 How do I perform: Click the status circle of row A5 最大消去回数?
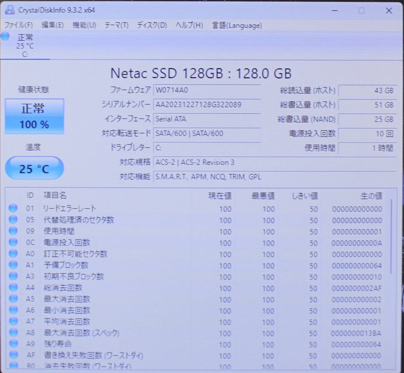[13, 299]
